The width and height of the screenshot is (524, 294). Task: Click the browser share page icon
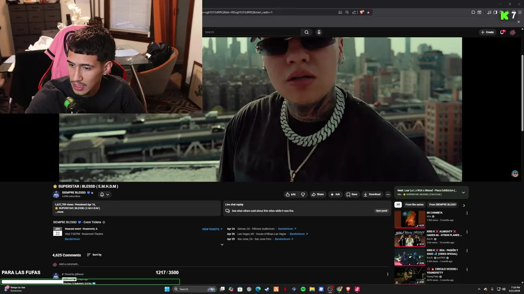(354, 12)
